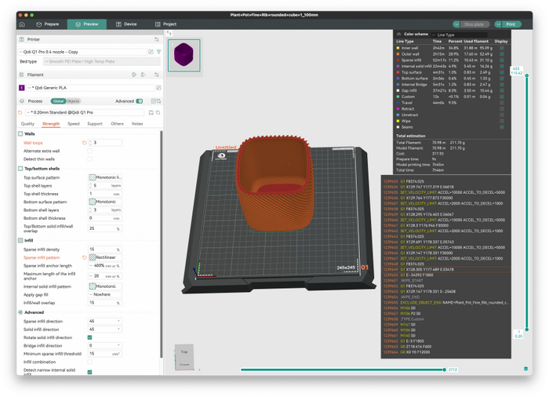The image size is (549, 397).
Task: Open the Home screen icon
Action: tap(22, 24)
